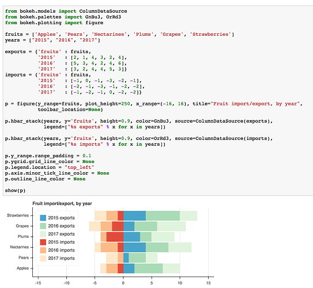This screenshot has height=288, width=313.
Task: Click the 2017 exports pale green swatch
Action: click(43, 234)
